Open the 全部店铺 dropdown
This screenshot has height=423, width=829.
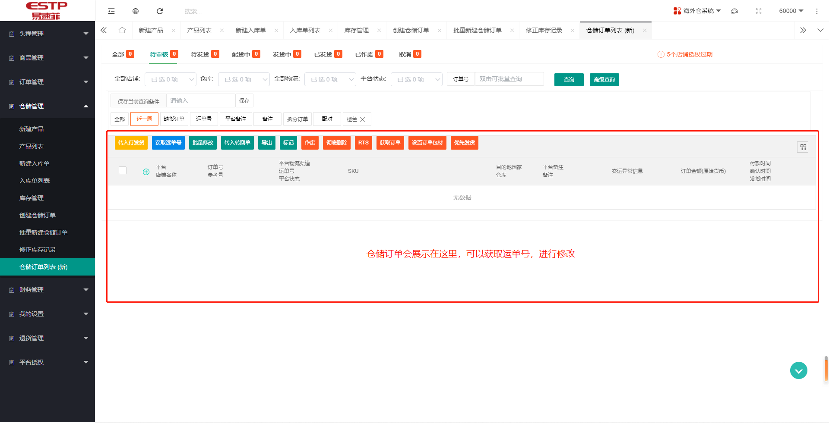[x=170, y=79]
